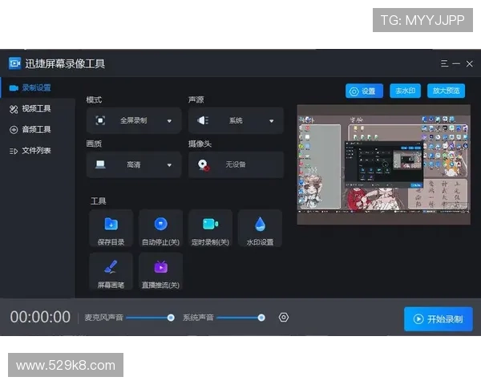481x385 pixels.
Task: Select the 摄像头 无设备 field
Action: click(236, 164)
